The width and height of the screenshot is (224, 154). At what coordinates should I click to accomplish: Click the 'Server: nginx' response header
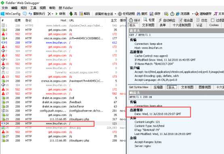point(143,146)
